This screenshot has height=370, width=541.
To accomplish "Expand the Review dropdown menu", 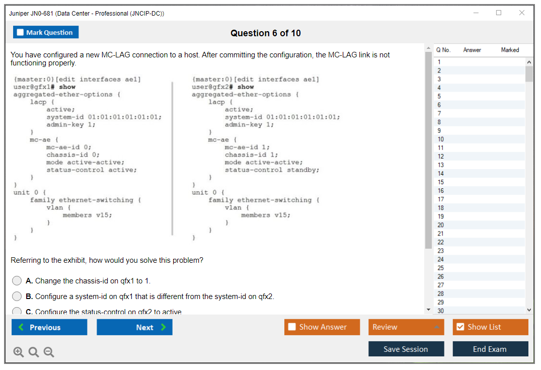I will [x=406, y=327].
